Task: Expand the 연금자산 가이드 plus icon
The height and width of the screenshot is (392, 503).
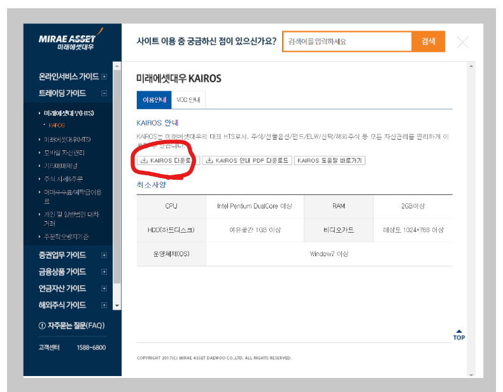Action: (x=104, y=289)
